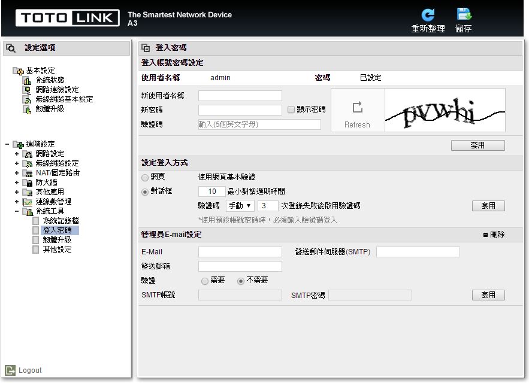Click the 連線數管理 graph icon
This screenshot has height=383, width=529.
pyautogui.click(x=28, y=202)
